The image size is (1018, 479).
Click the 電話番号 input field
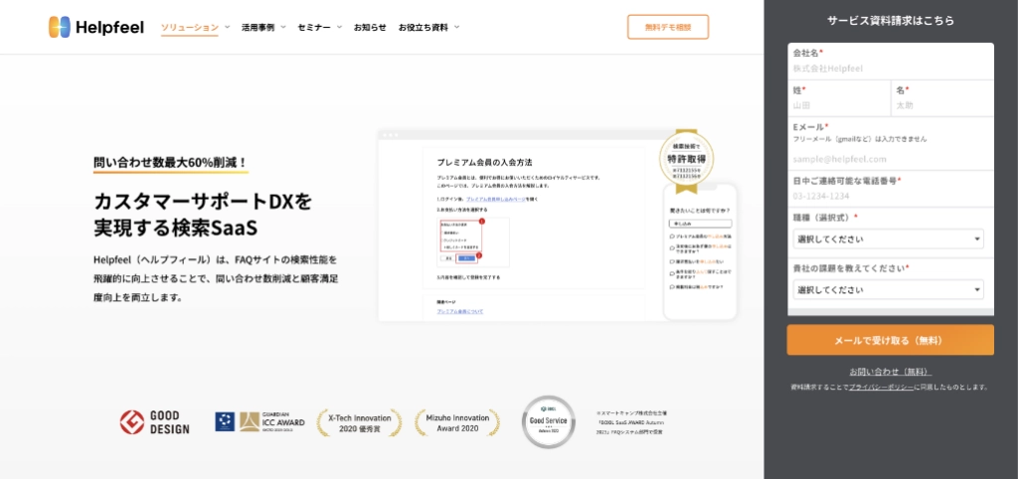pos(890,196)
